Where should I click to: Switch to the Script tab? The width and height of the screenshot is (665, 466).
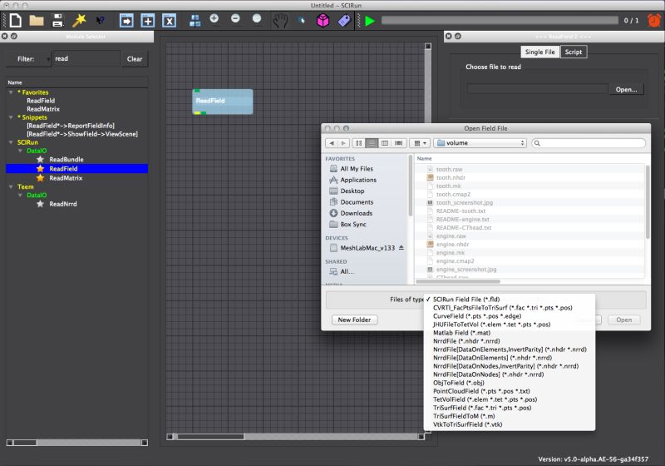click(574, 52)
